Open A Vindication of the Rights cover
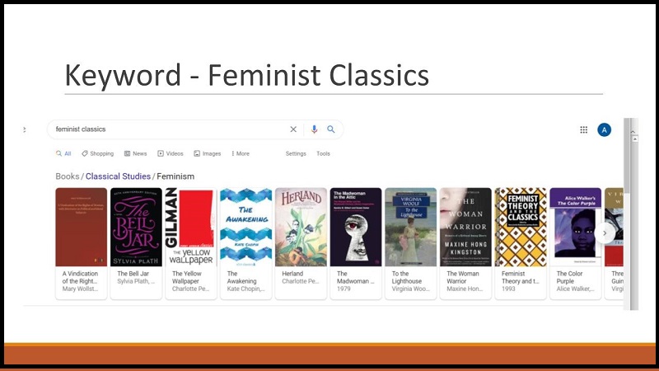This screenshot has height=371, width=659. pos(82,227)
